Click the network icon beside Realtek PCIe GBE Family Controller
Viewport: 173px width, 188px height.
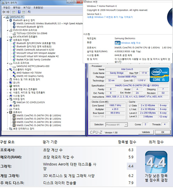pyautogui.click(x=14, y=60)
